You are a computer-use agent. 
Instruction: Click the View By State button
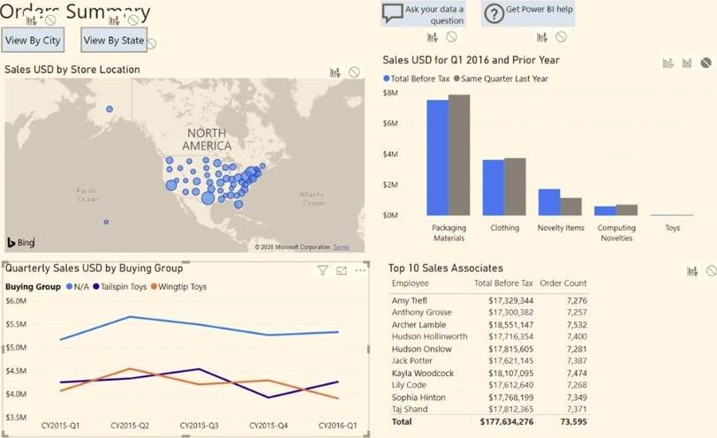click(x=114, y=40)
